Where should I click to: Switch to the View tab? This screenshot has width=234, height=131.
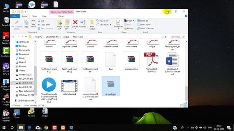pyautogui.click(x=44, y=16)
